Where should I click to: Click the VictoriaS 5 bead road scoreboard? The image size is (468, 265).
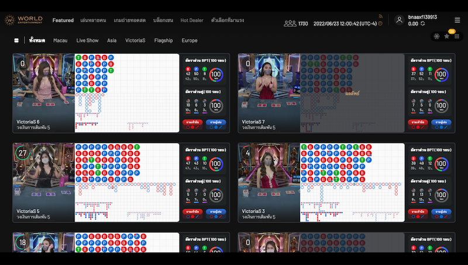pos(127,182)
